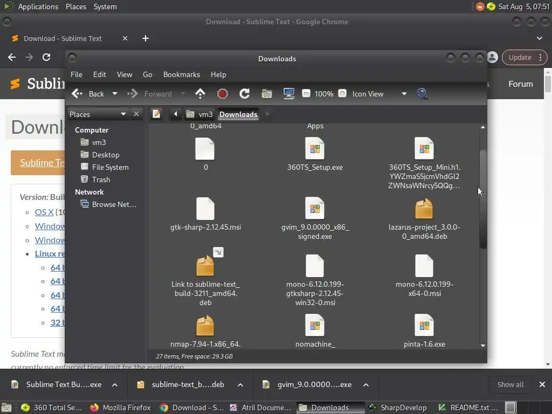Open Forum link on Sublime page
This screenshot has height=414, width=552.
520,84
